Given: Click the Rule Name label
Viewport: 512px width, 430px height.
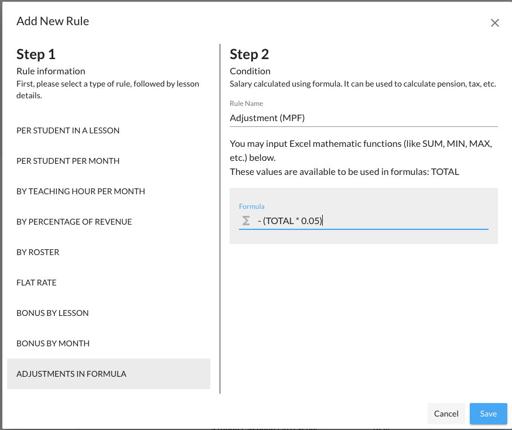Looking at the screenshot, I should [246, 104].
